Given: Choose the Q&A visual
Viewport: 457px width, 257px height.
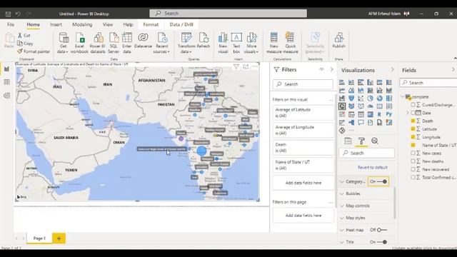Looking at the screenshot, I should 361,122.
